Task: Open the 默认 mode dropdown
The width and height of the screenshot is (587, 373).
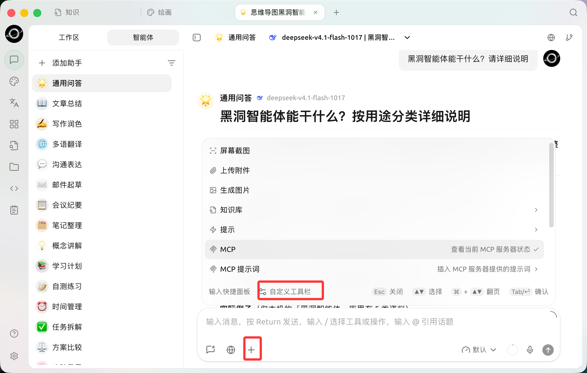Action: coord(479,350)
